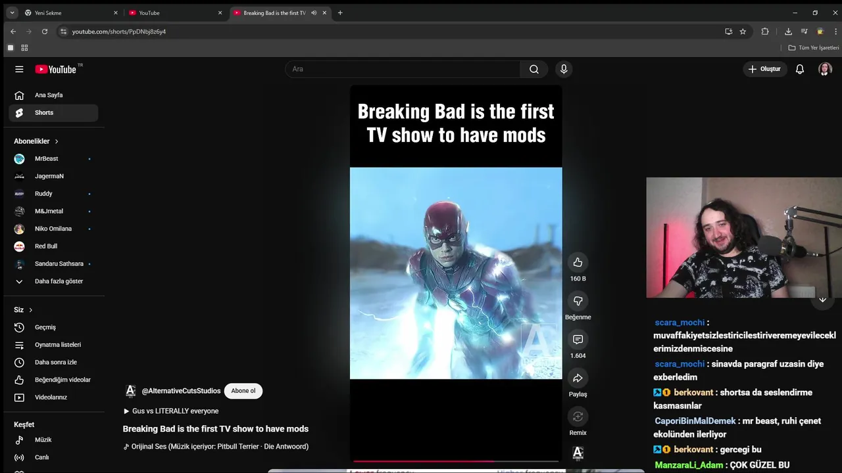This screenshot has width=842, height=473.
Task: Open Geçmiş watch history
Action: coord(53,327)
